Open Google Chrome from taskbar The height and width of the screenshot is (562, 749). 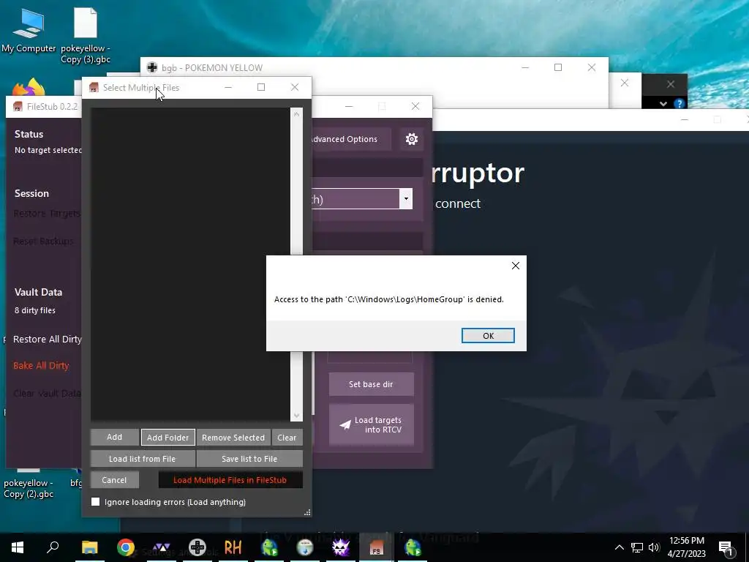[126, 547]
